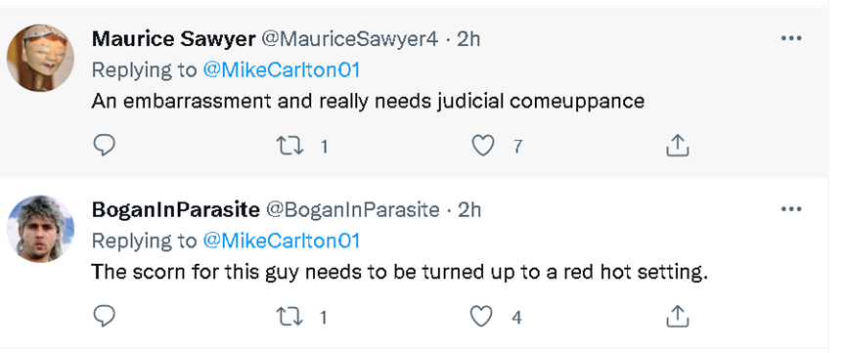The image size is (846, 353).
Task: Reply to Maurice Sawyer's tweet
Action: [x=104, y=146]
